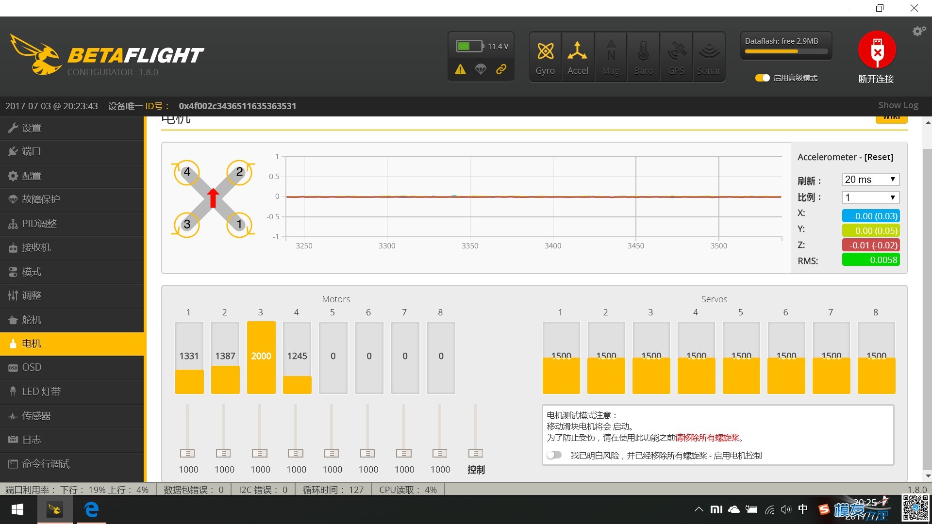
Task: Click the 模式 (Modes) icon in sidebar
Action: 13,272
